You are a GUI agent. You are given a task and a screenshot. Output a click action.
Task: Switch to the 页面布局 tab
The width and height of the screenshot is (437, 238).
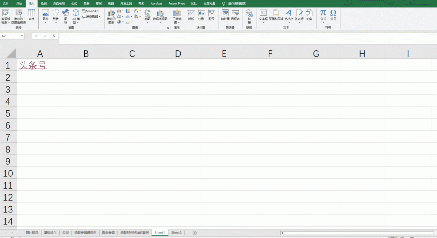coord(59,3)
